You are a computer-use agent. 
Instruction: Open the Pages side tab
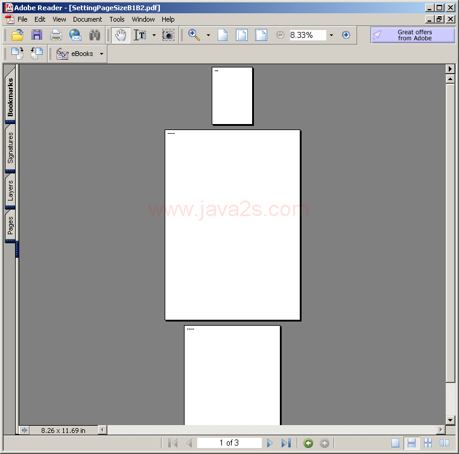tap(10, 225)
